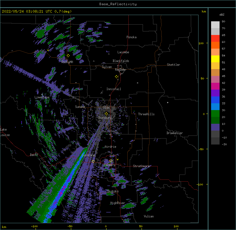Click the -100 tick on right axis
Screen dimensions: 236x230
point(200,184)
